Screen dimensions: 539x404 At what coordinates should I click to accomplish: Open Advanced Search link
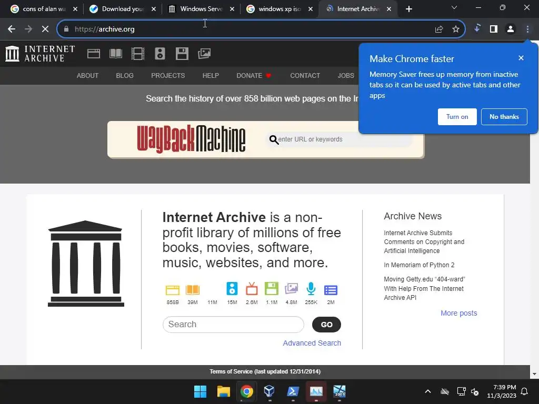click(x=312, y=343)
